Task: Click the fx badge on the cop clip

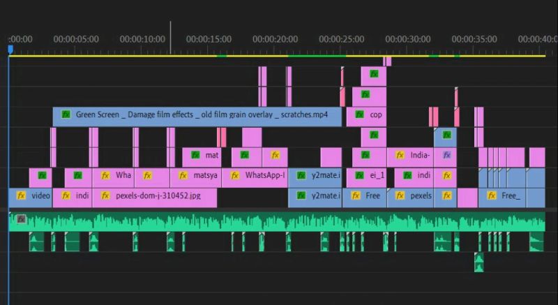Action: click(360, 114)
